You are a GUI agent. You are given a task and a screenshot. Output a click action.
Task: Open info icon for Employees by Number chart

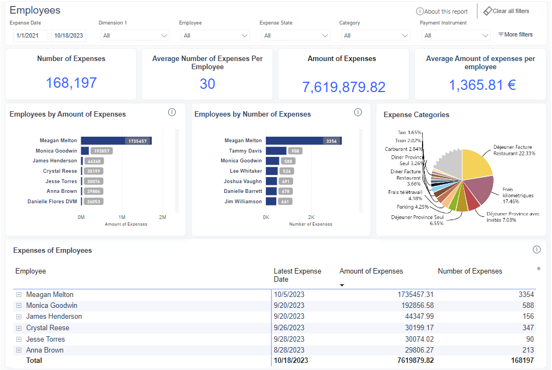(x=358, y=112)
